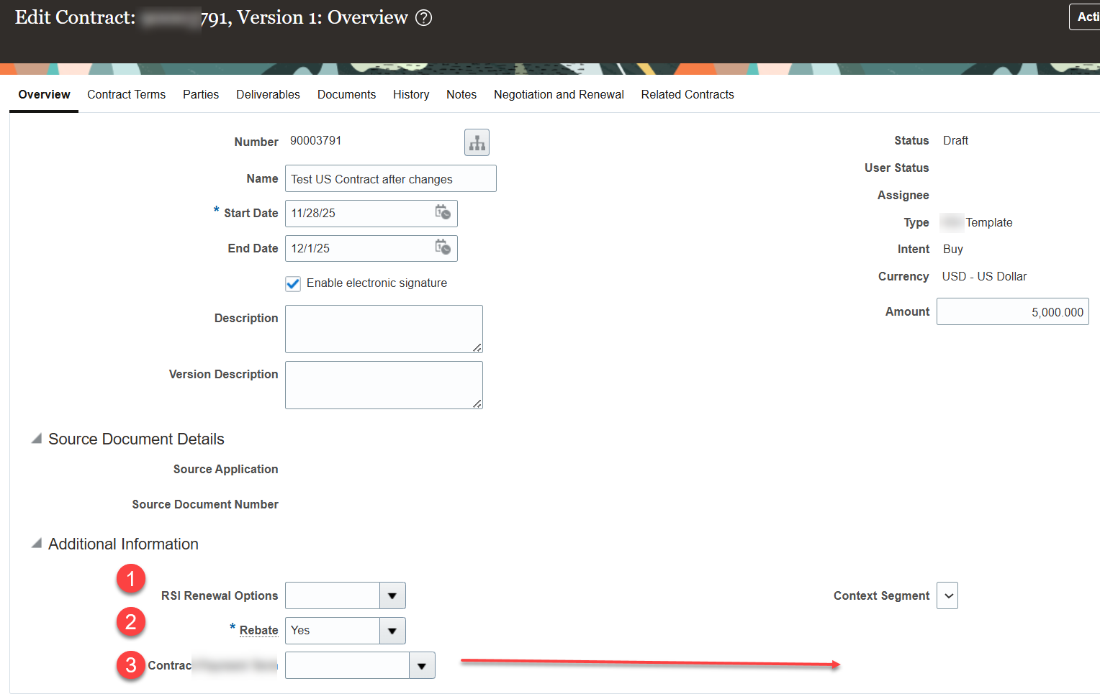The width and height of the screenshot is (1100, 694).
Task: Click the Rebate field label link
Action: click(x=258, y=631)
